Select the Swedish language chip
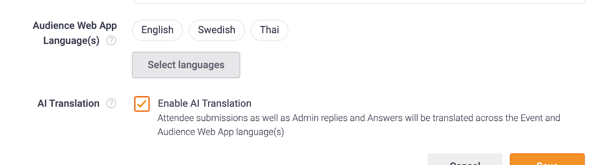Screen dimensions: 597x165 [216, 30]
